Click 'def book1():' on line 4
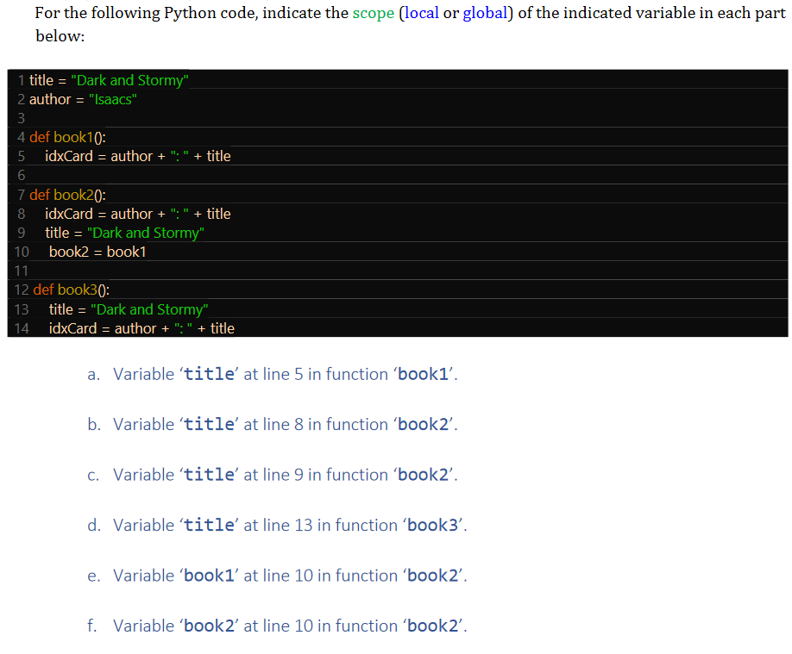Screen dimensions: 792x654 tap(67, 137)
